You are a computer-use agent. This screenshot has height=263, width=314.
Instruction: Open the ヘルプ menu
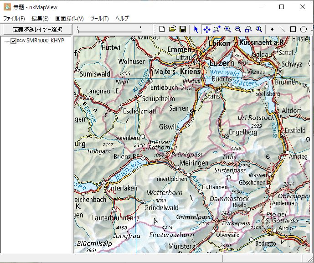(122, 19)
